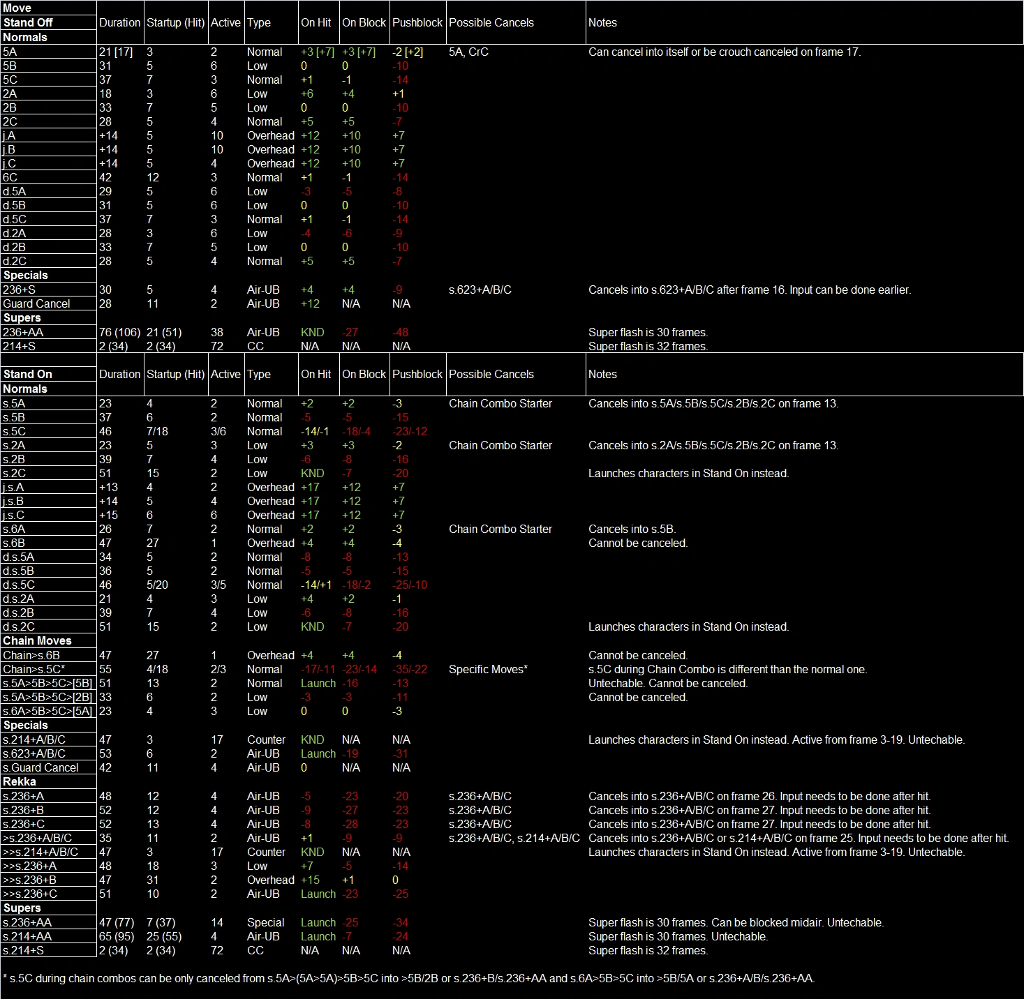Select the note "Cancels into s.623+A/B/C after frame 16"
The image size is (1024, 999).
750,290
